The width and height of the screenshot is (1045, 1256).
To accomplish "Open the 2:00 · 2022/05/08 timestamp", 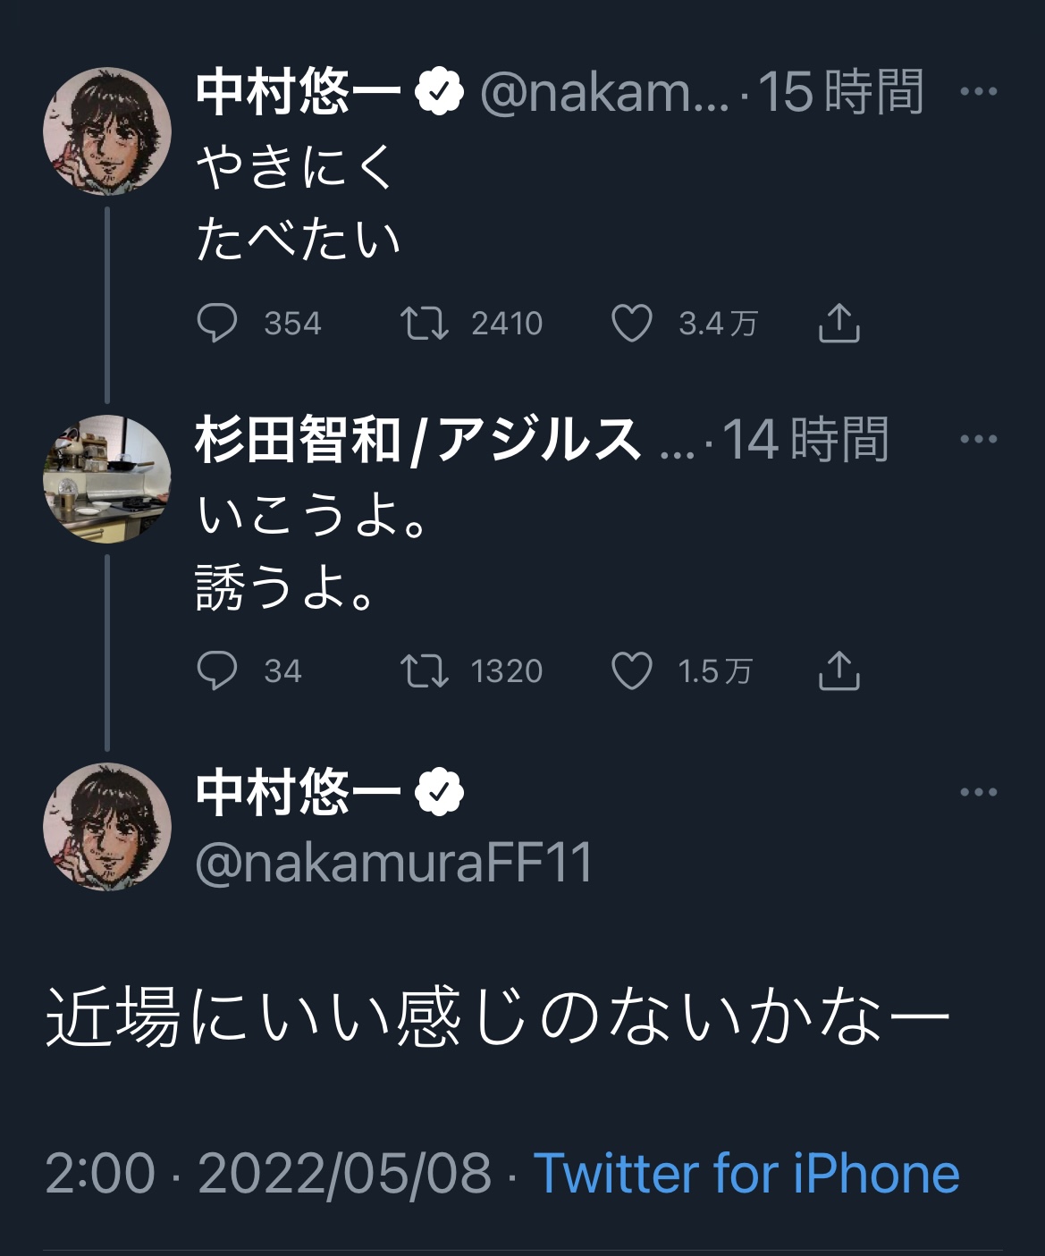I will coord(268,1173).
